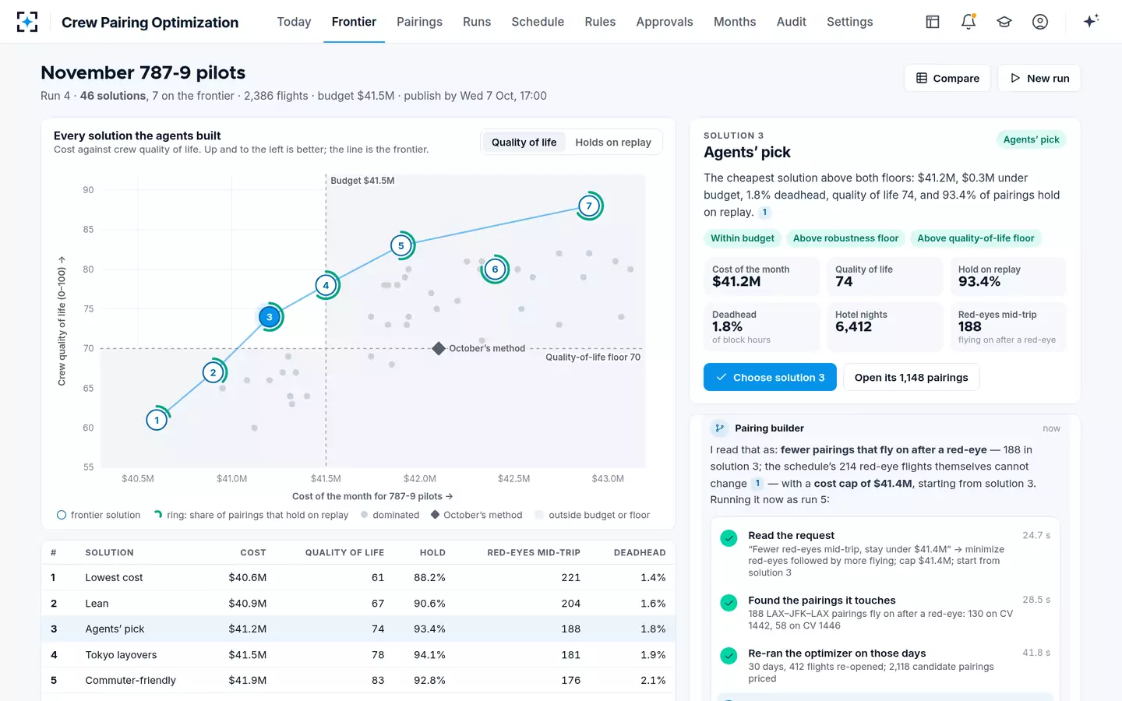This screenshot has height=701, width=1122.
Task: Select frontier point 7 on the chart
Action: pos(589,206)
